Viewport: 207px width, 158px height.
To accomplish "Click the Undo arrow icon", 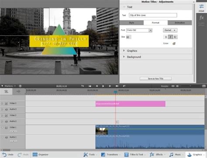I will (4, 155).
